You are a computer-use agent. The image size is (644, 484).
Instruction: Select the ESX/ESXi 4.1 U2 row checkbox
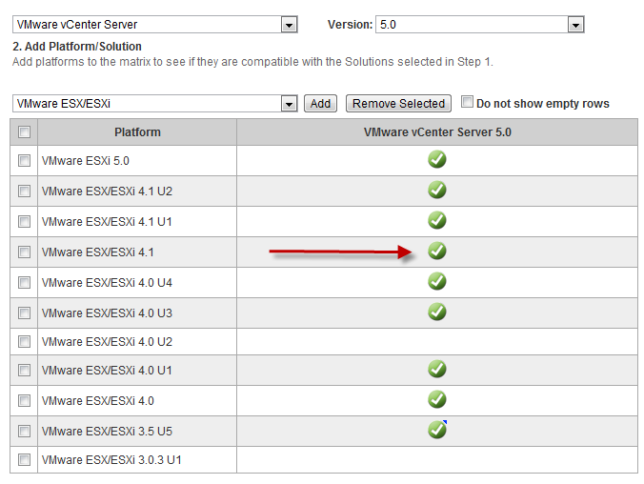pyautogui.click(x=24, y=192)
